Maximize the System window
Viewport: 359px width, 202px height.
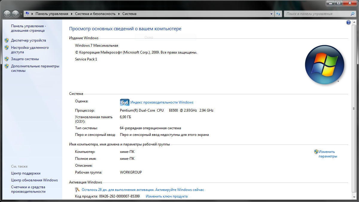coord(339,3)
